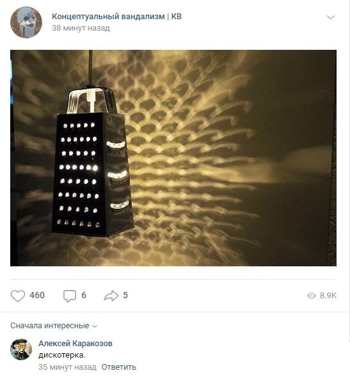Viewport: 350px width, 380px height.
Task: Click the share arrow icon
Action: click(111, 296)
